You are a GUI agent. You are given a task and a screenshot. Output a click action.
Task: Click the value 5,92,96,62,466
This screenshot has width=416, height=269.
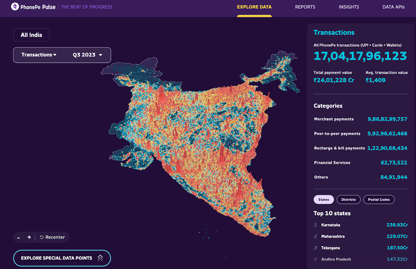point(387,134)
